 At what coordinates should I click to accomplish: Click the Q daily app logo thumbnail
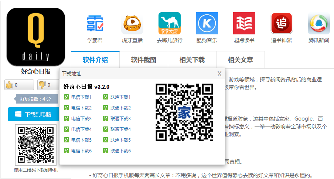pos(36,36)
